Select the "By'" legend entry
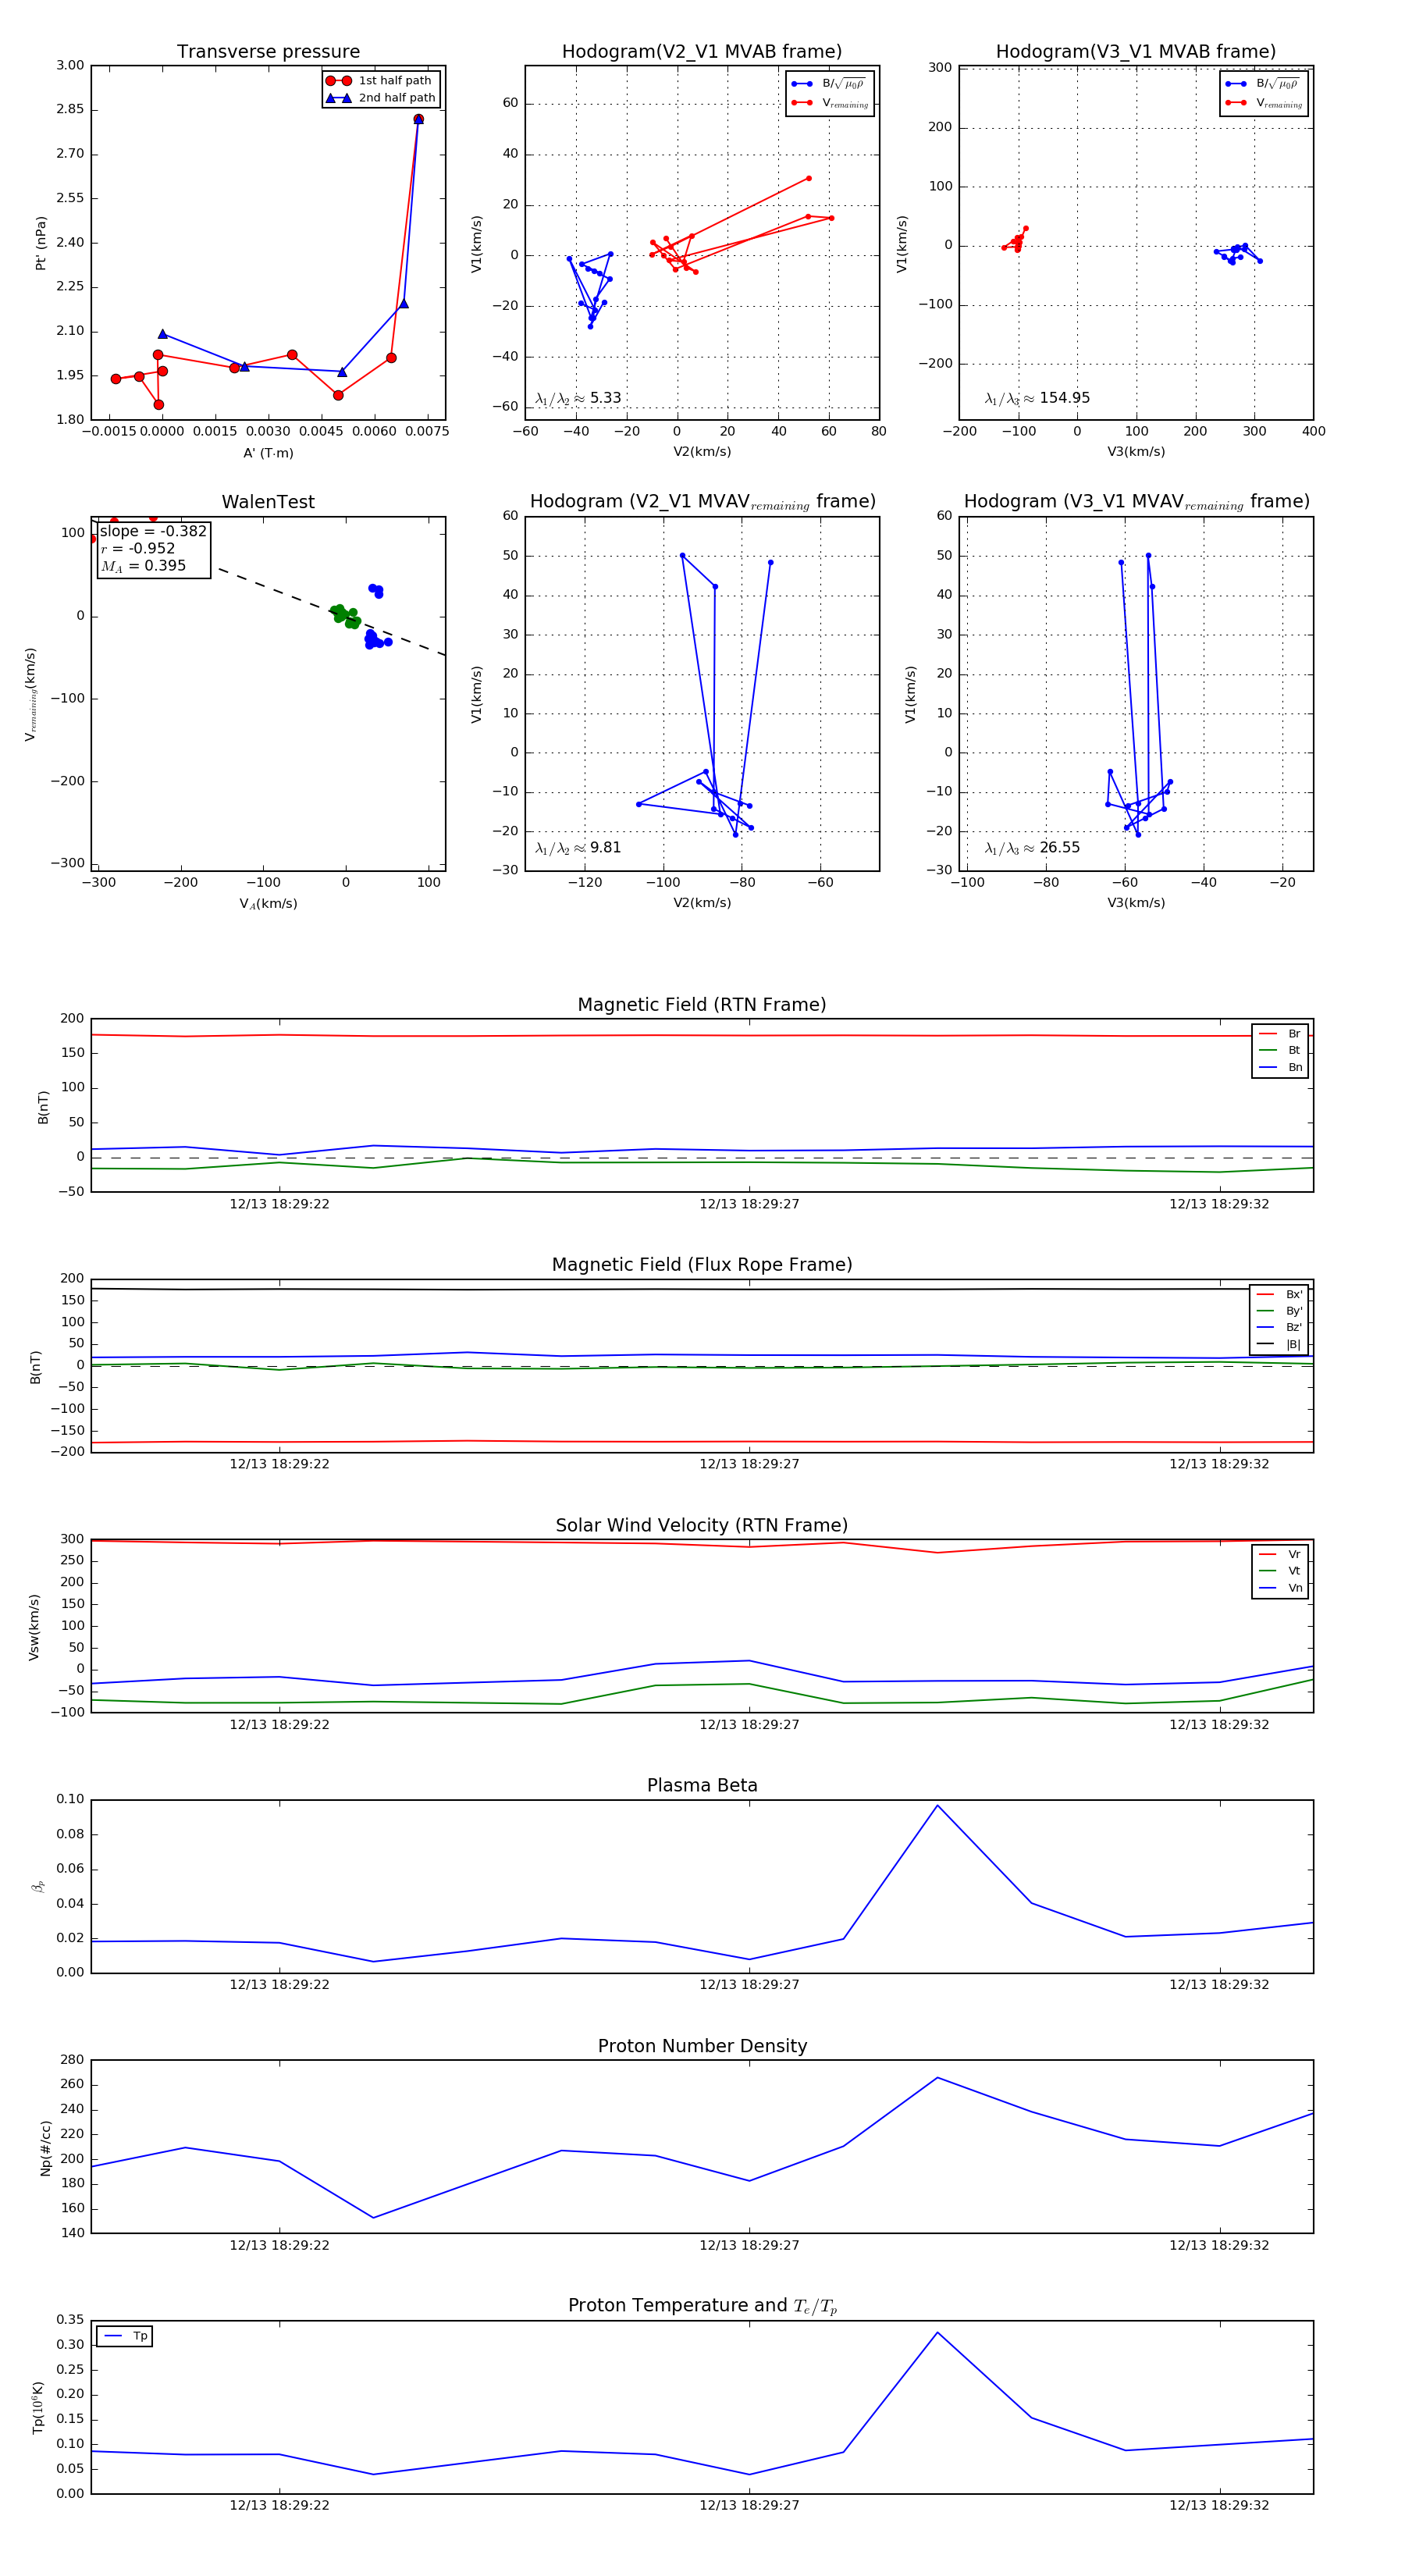Viewport: 1405px width, 2576px height. click(1279, 1311)
